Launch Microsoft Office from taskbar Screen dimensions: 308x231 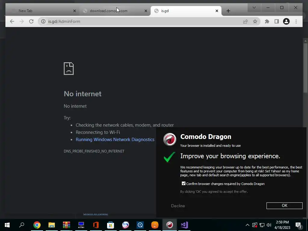point(96,225)
